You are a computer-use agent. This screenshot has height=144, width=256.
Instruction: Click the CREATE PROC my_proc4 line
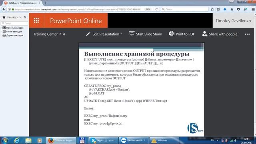point(102,86)
